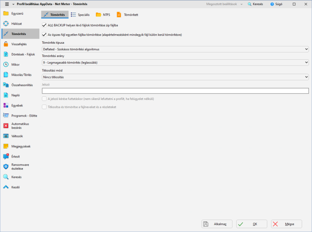312x232 pixels.
Task: Open Automatikus bezárás red X icon
Action: tap(6, 126)
